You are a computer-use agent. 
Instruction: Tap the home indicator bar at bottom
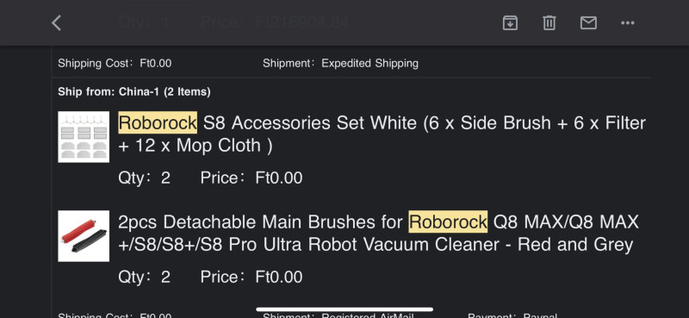pos(344,309)
